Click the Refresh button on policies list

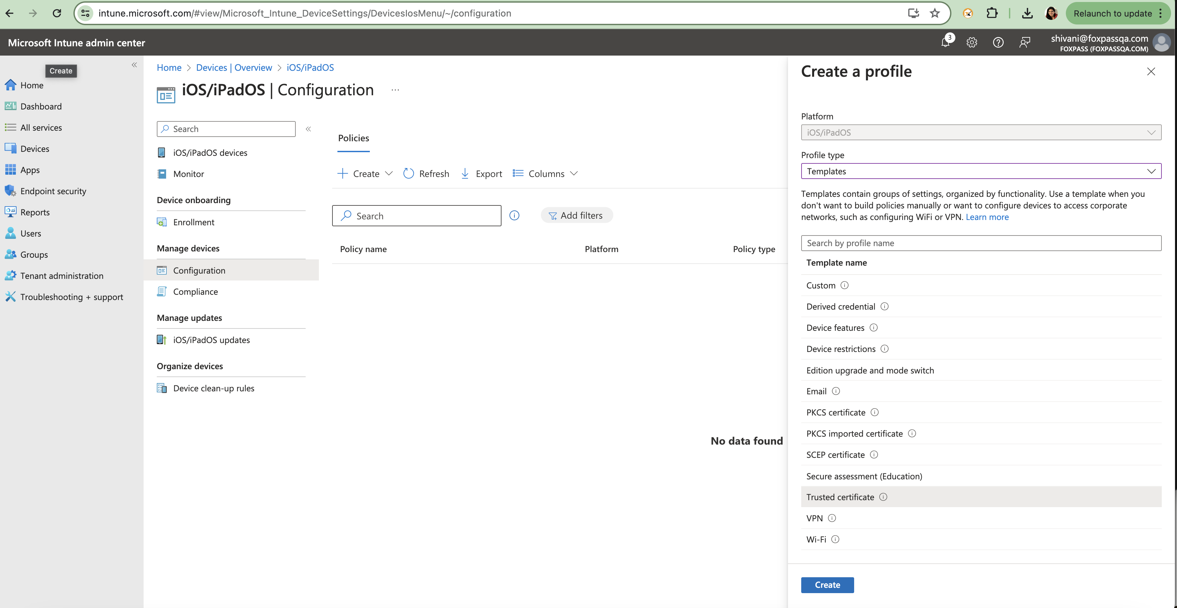click(426, 173)
